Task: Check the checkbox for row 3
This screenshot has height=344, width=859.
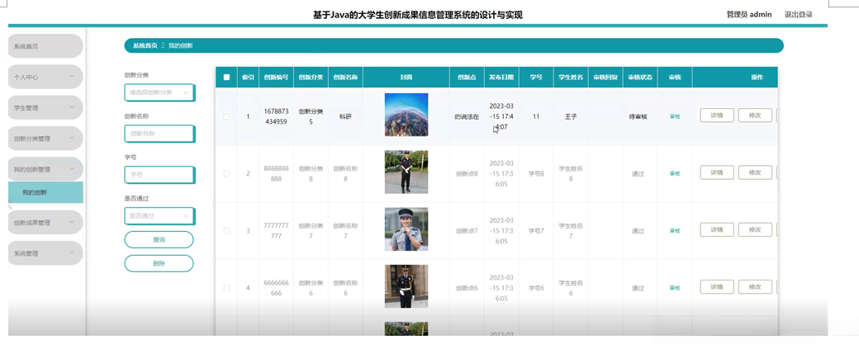Action: pyautogui.click(x=226, y=231)
